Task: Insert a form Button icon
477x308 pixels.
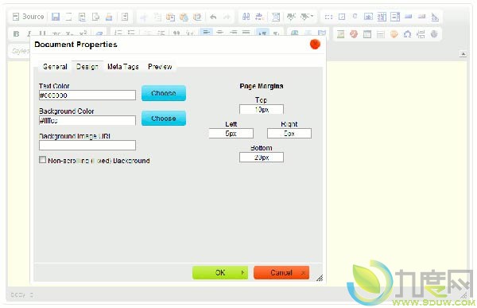Action: click(409, 17)
